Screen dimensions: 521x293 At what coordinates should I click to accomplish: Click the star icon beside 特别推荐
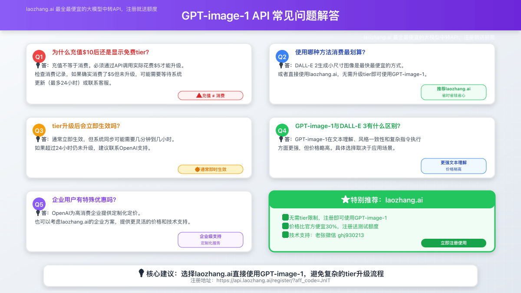(x=346, y=200)
